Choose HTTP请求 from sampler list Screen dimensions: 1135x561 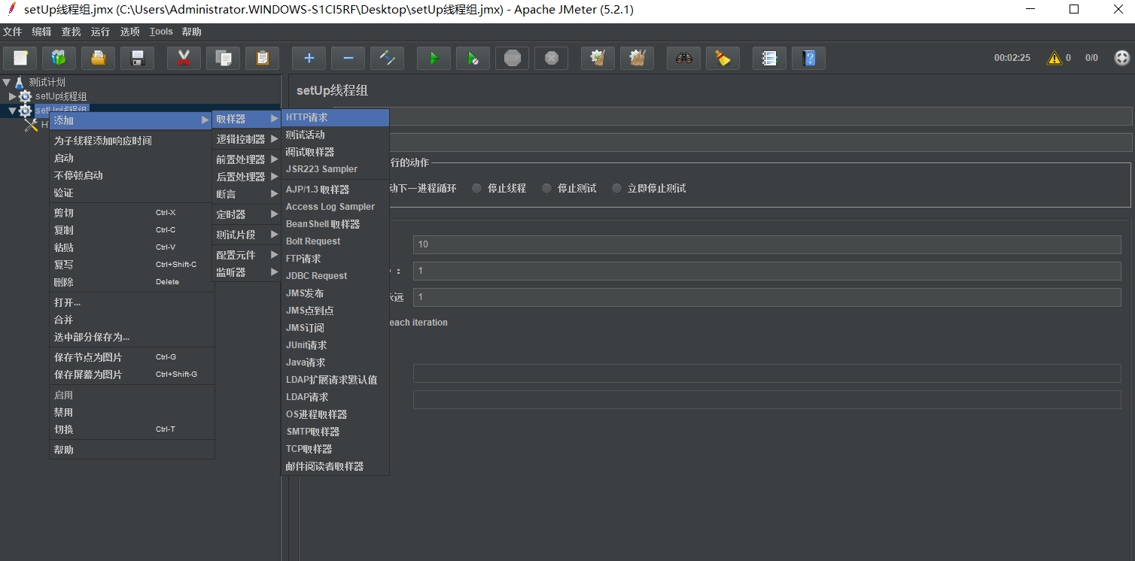pos(335,117)
